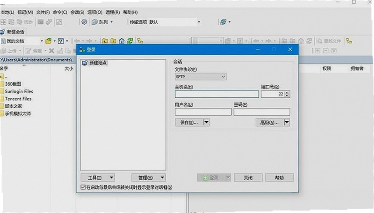Screen dimensions: 374x213
Task: Open the 会话(S) menu
Action: [77, 12]
